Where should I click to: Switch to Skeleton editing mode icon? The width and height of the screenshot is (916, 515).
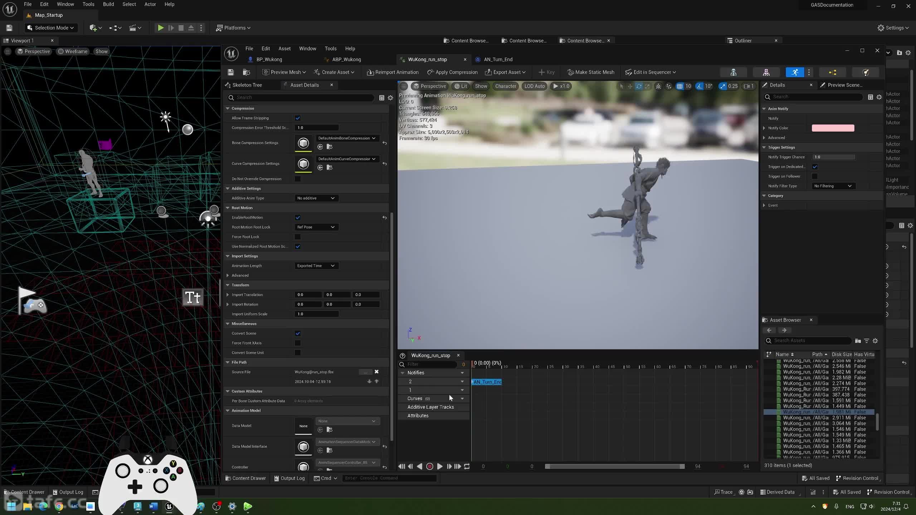point(733,72)
